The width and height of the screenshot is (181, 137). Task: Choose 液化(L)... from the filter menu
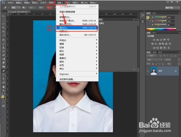77,28
